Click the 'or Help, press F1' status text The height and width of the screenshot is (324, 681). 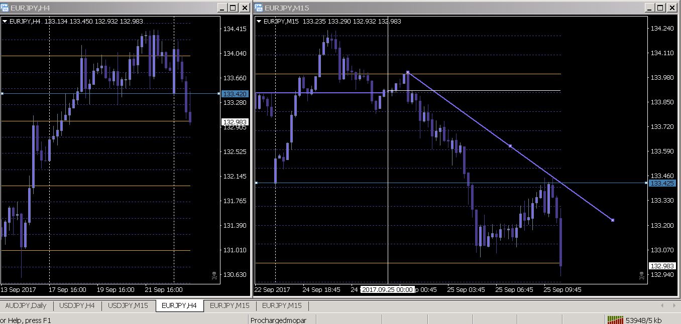[26, 320]
